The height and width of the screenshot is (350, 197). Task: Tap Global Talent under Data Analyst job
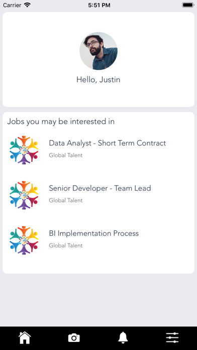(66, 155)
